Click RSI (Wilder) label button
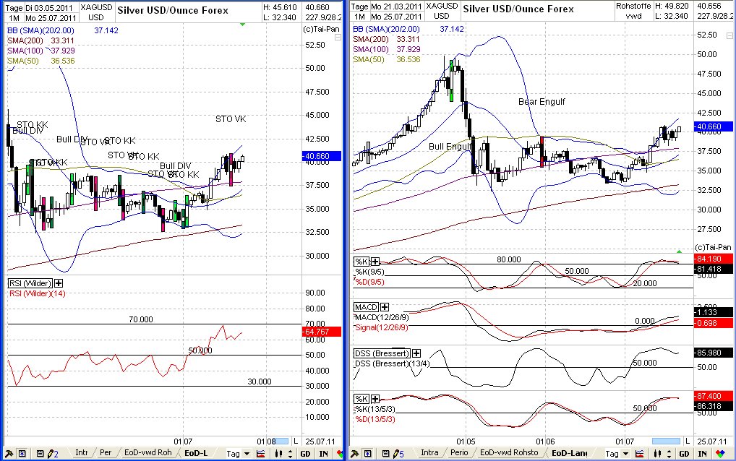 pos(30,283)
